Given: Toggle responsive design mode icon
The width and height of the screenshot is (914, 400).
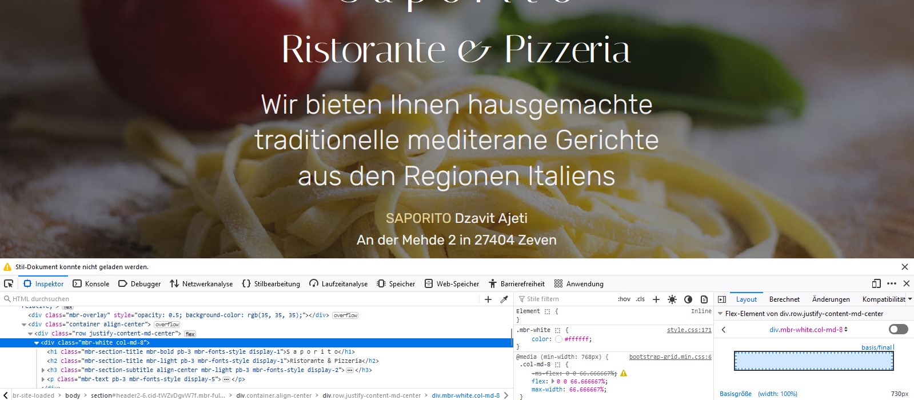Looking at the screenshot, I should point(876,283).
